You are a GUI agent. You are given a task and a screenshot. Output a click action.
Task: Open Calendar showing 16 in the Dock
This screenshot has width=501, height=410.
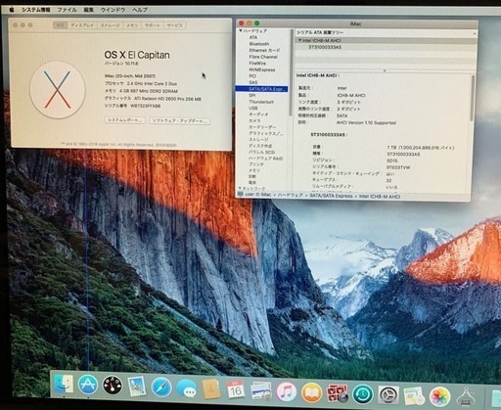click(x=236, y=389)
